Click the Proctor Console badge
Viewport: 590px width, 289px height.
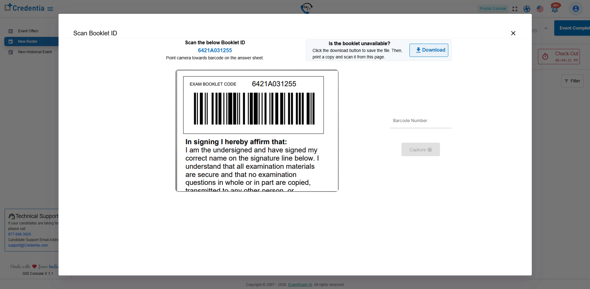point(493,9)
